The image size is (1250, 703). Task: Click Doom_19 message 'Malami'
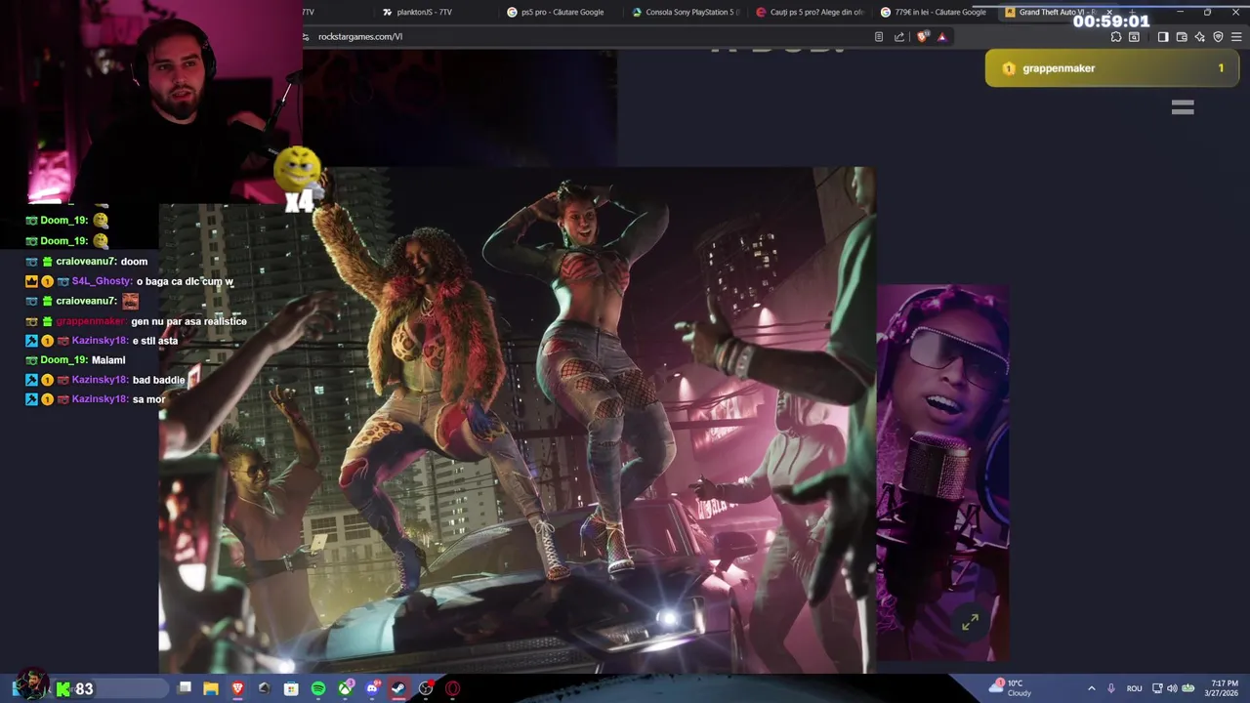[108, 360]
